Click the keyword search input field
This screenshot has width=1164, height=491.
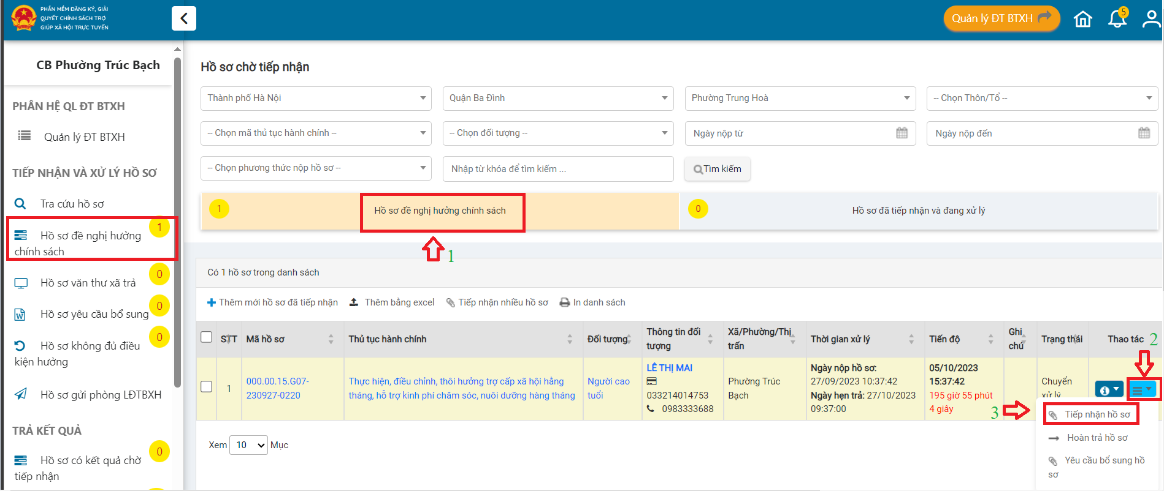[x=557, y=169]
